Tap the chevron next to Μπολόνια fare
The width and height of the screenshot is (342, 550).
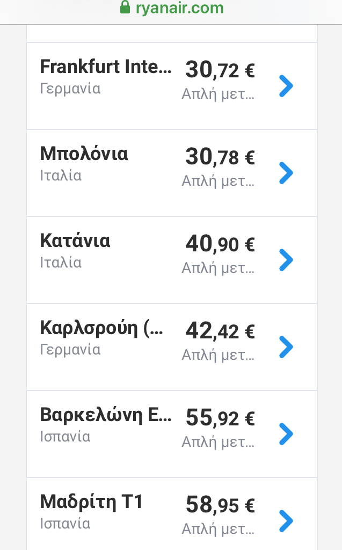(286, 173)
